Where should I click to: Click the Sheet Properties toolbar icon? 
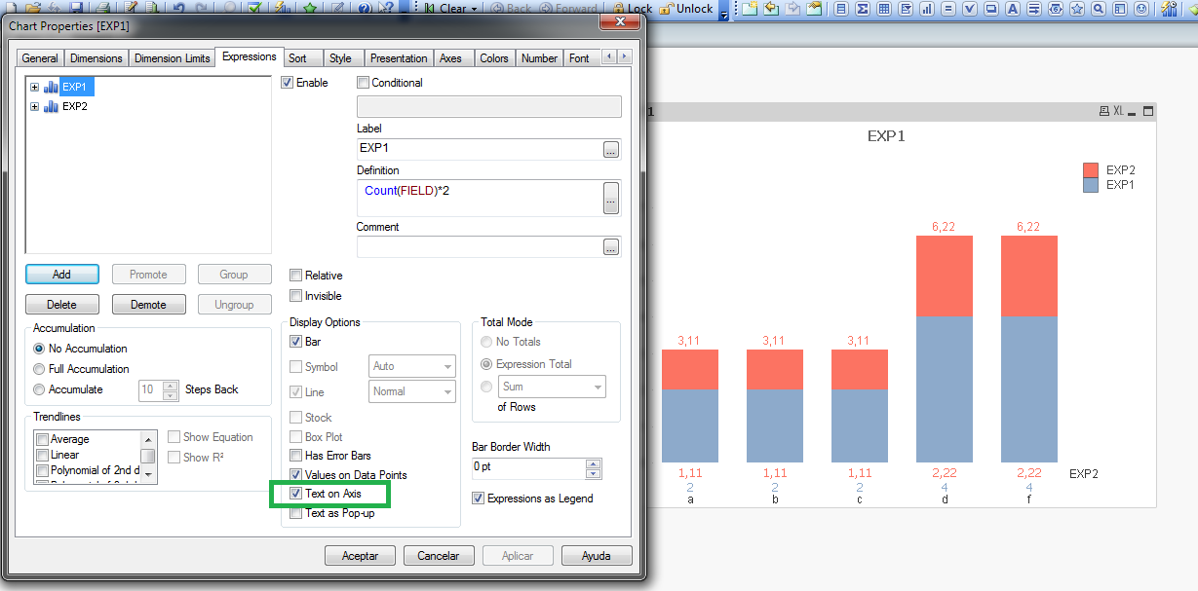pos(814,9)
